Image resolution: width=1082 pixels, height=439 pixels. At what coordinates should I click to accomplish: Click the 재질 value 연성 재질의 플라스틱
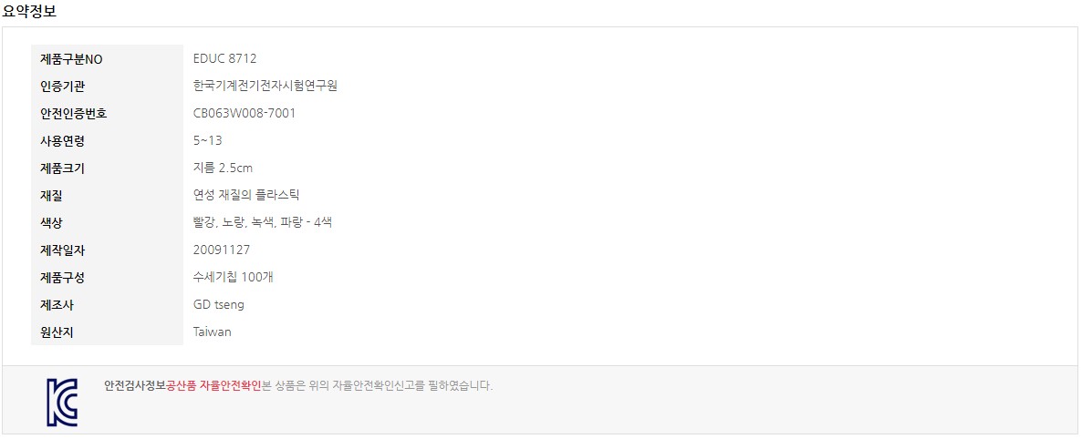[x=246, y=195]
